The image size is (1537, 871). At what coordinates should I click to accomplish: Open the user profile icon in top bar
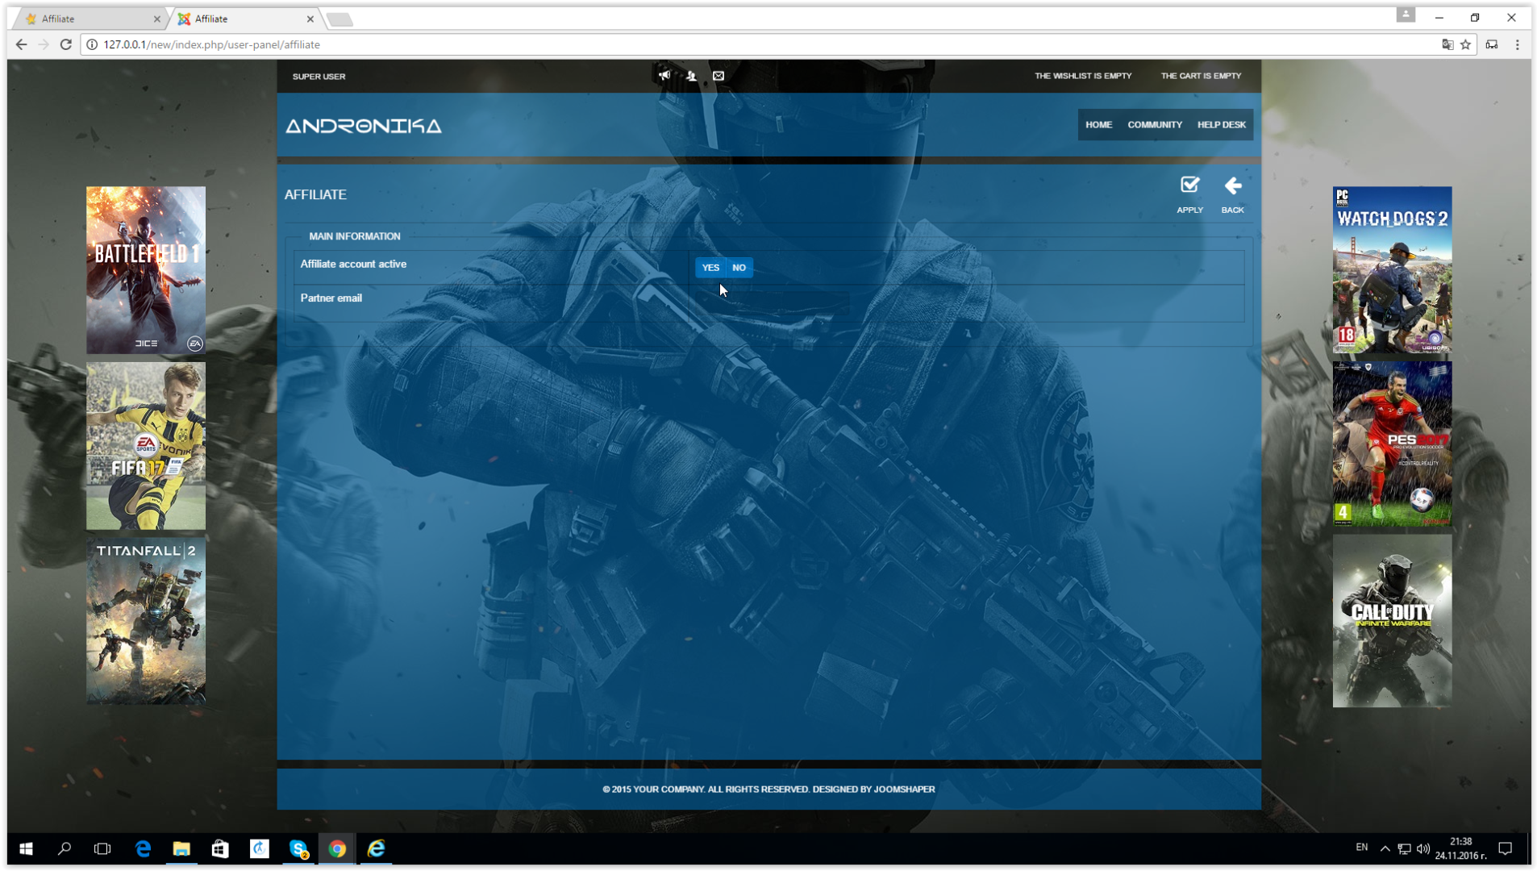tap(691, 76)
